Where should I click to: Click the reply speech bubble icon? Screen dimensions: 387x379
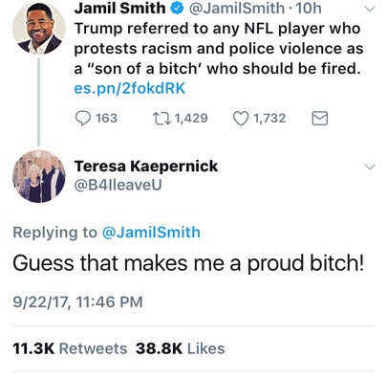(83, 119)
